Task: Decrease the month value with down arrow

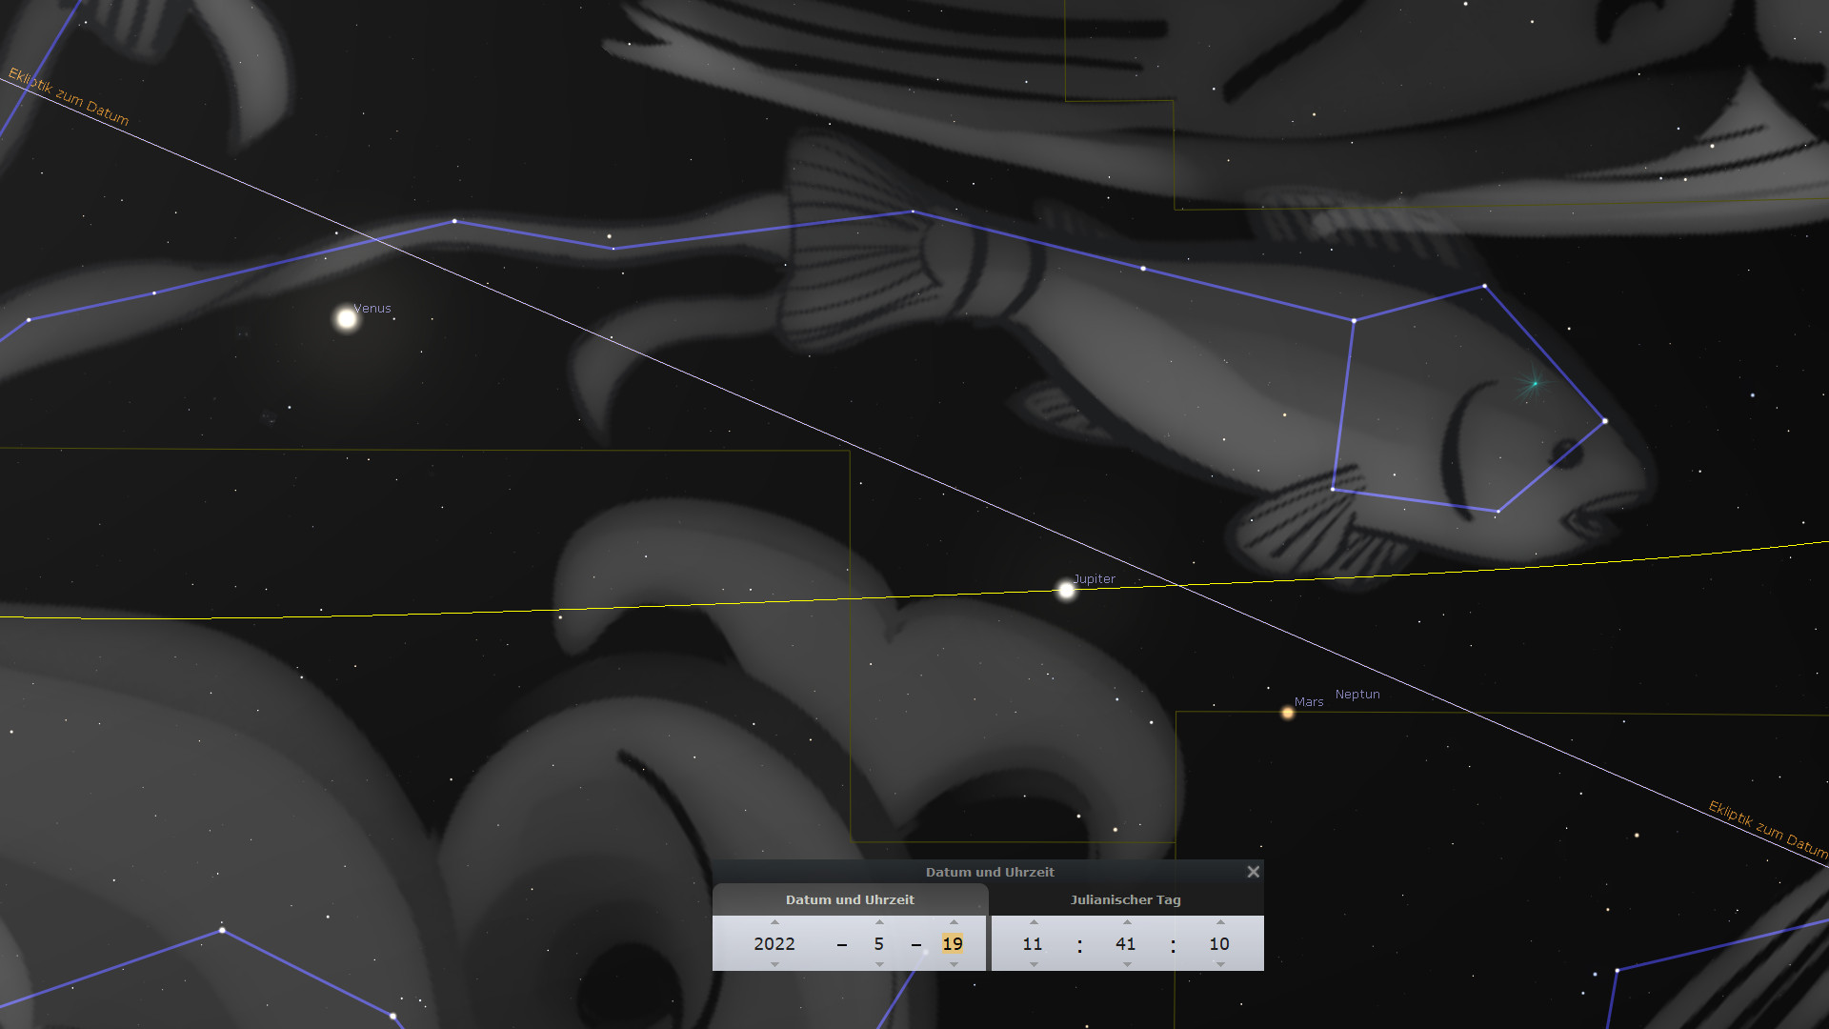Action: point(879,964)
